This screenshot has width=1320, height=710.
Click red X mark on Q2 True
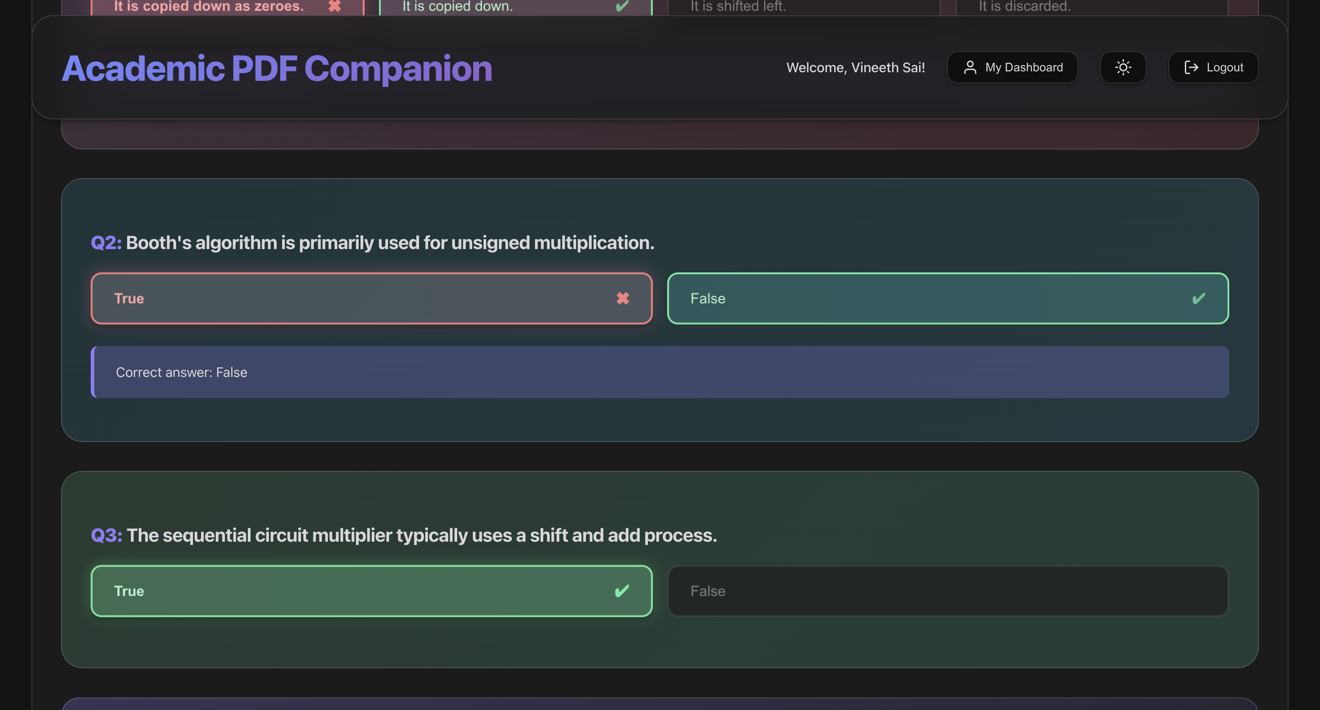point(623,298)
